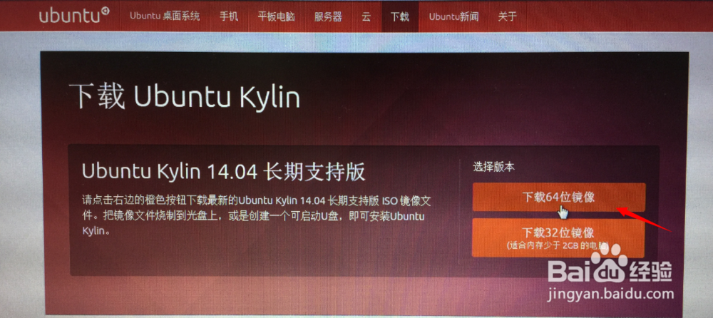Click the 下载 Ubuntu Kylin page heading

tap(185, 97)
